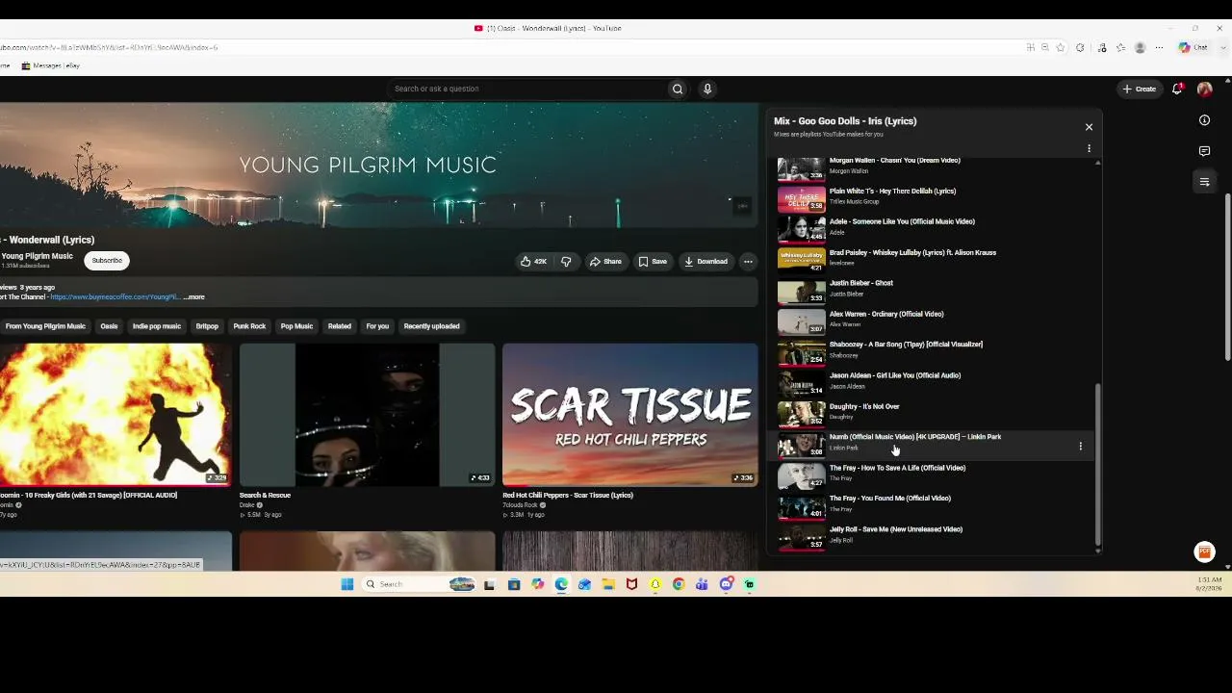
Task: Open the buymeacoffee channel support link
Action: coord(115,296)
